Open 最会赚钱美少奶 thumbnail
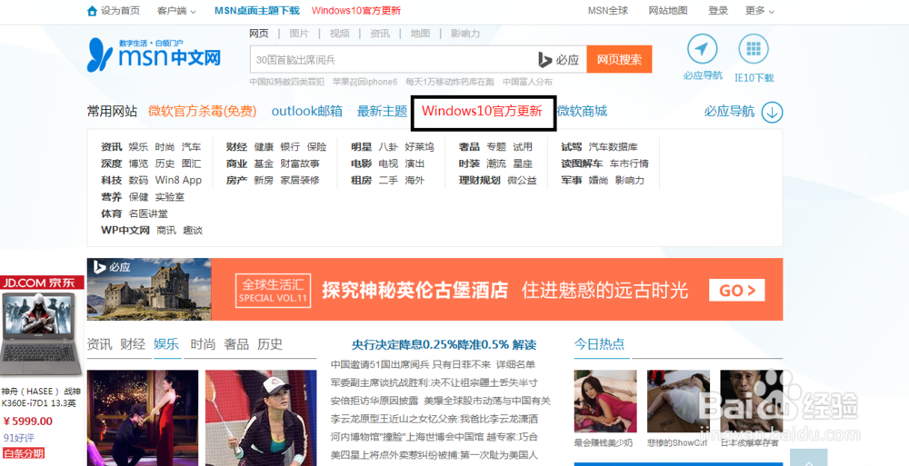The height and width of the screenshot is (466, 909). (605, 402)
